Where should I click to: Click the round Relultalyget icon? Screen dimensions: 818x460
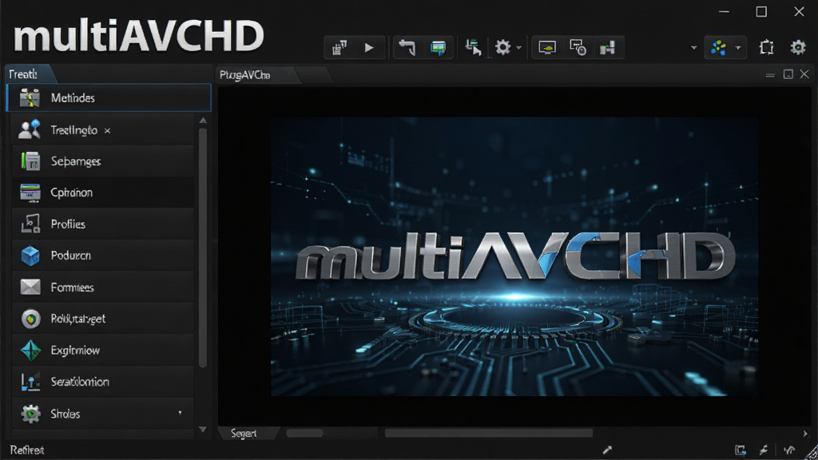point(31,319)
